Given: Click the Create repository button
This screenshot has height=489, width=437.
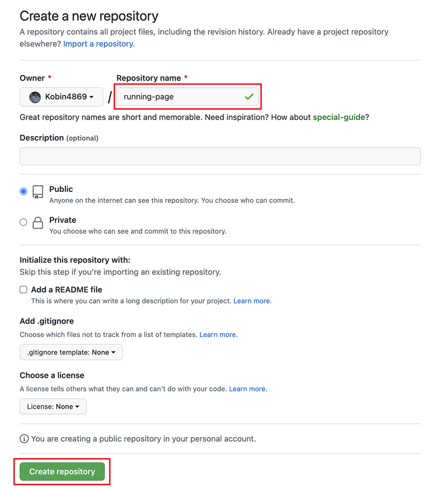Looking at the screenshot, I should tap(62, 471).
